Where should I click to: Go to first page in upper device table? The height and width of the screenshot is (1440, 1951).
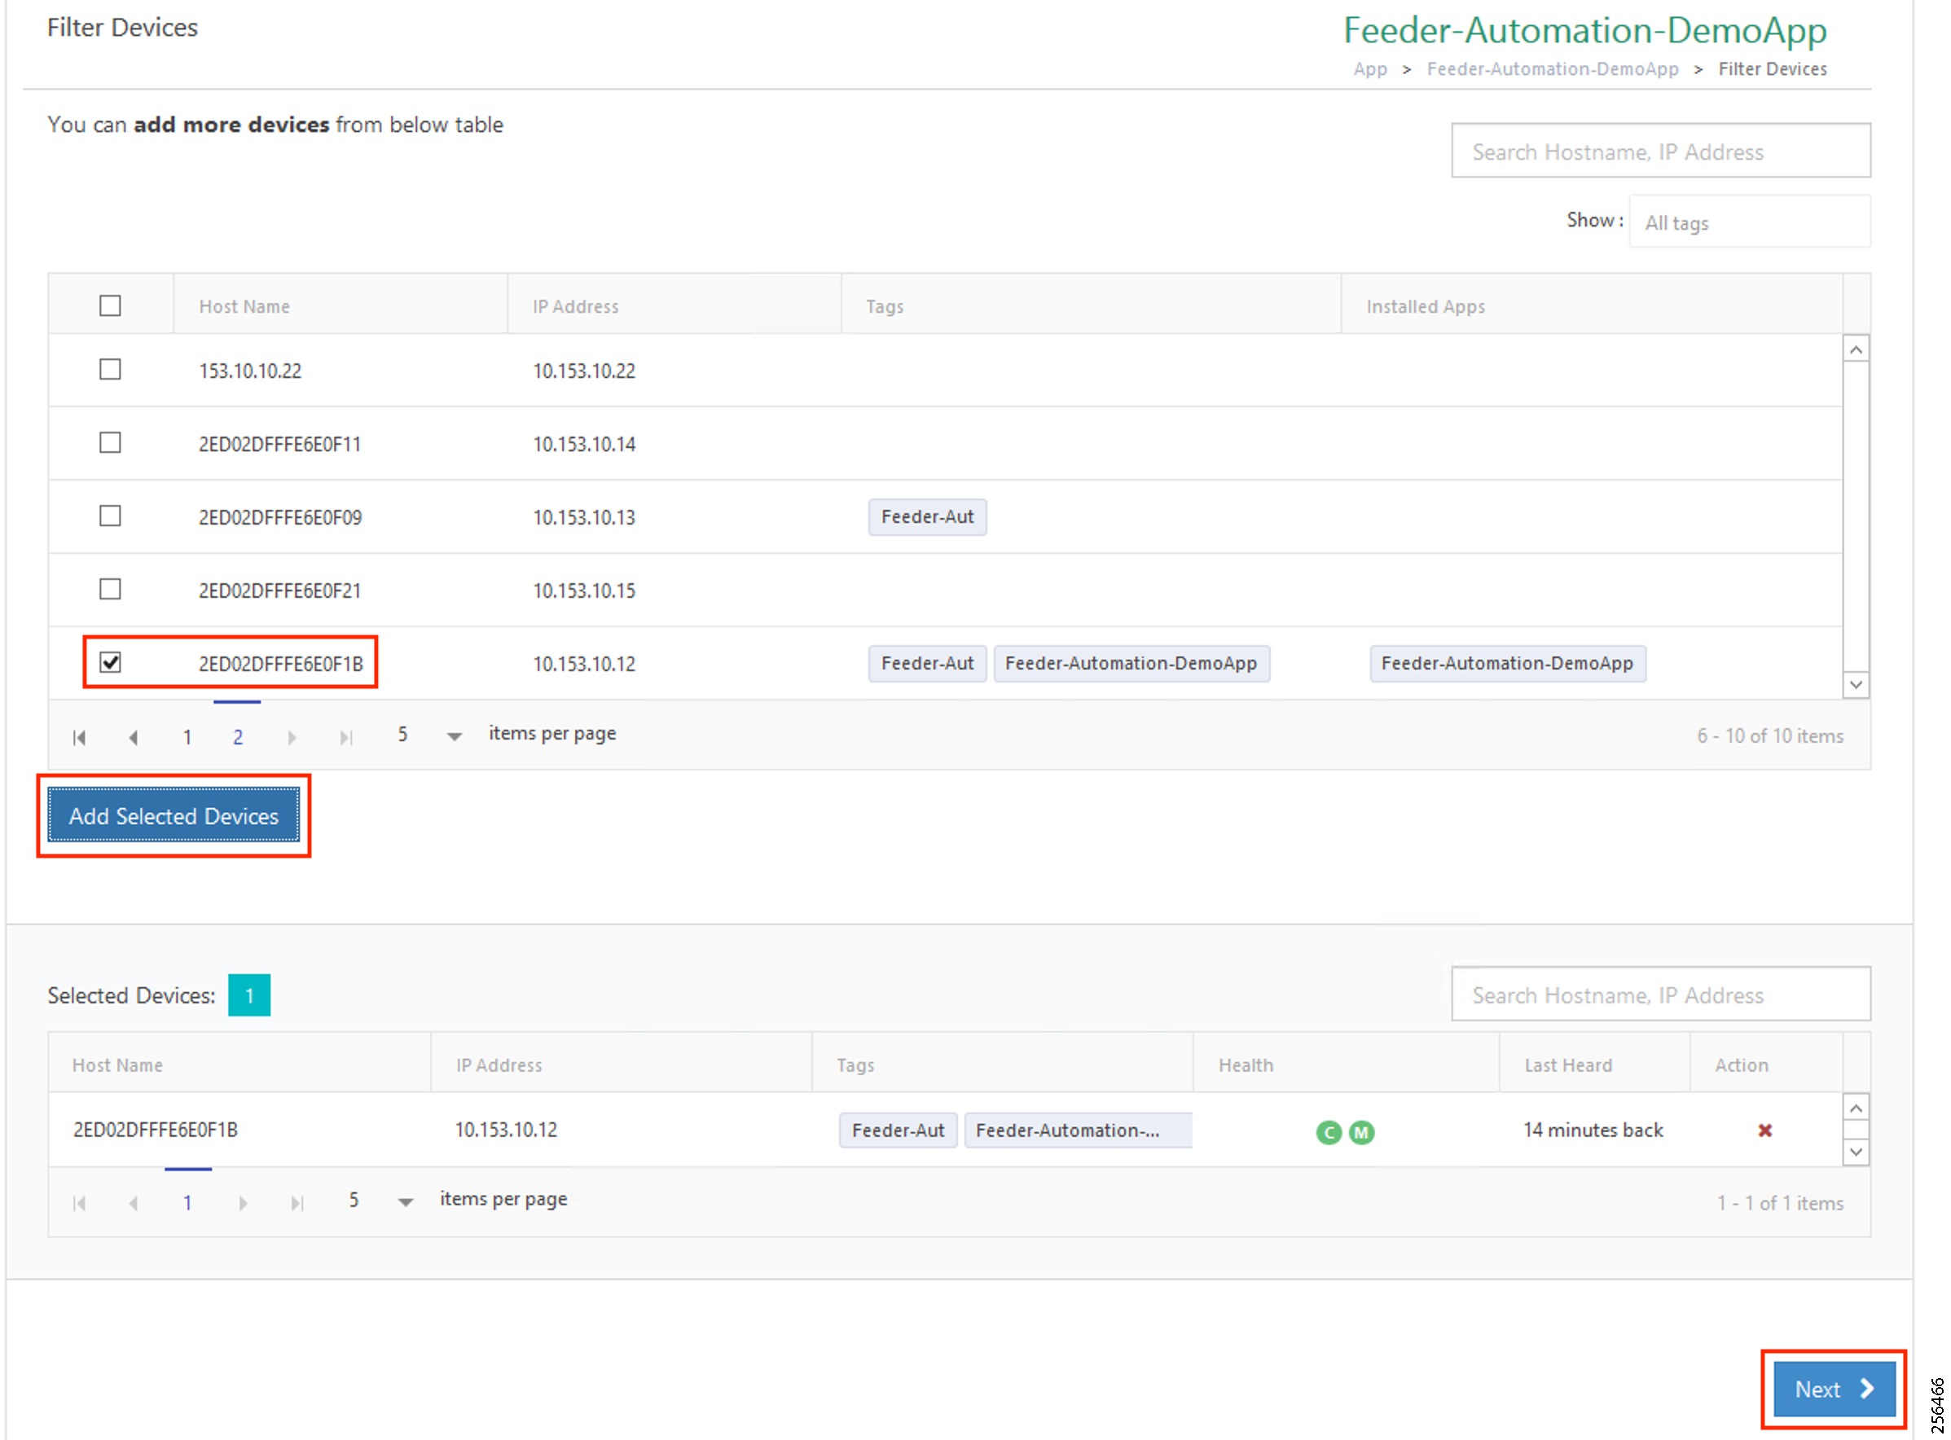(79, 737)
